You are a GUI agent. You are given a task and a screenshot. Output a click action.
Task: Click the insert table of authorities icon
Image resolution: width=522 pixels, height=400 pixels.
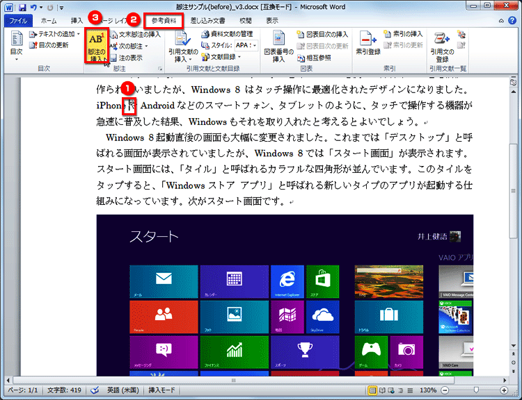pyautogui.click(x=461, y=34)
